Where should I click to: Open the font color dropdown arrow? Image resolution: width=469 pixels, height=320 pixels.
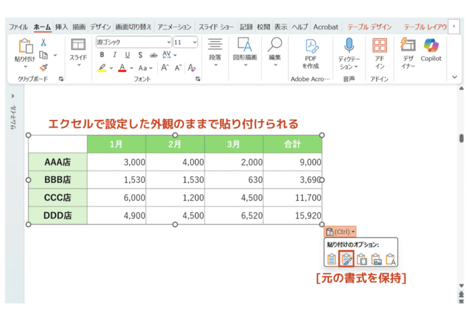[x=132, y=68]
